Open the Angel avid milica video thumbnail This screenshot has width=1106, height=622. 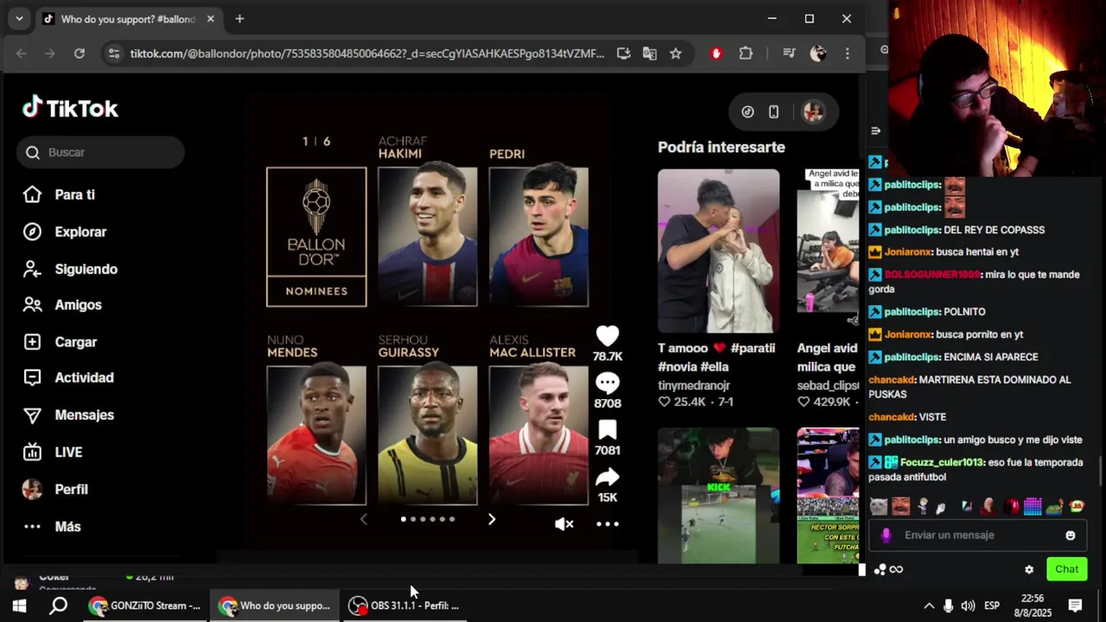pyautogui.click(x=828, y=251)
